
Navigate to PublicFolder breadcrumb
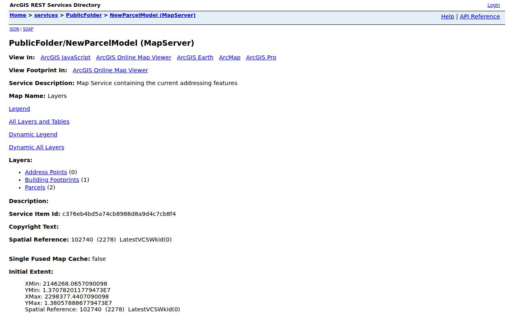click(x=84, y=15)
